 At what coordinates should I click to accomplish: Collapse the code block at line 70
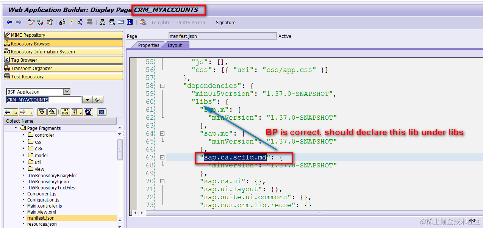(162, 181)
